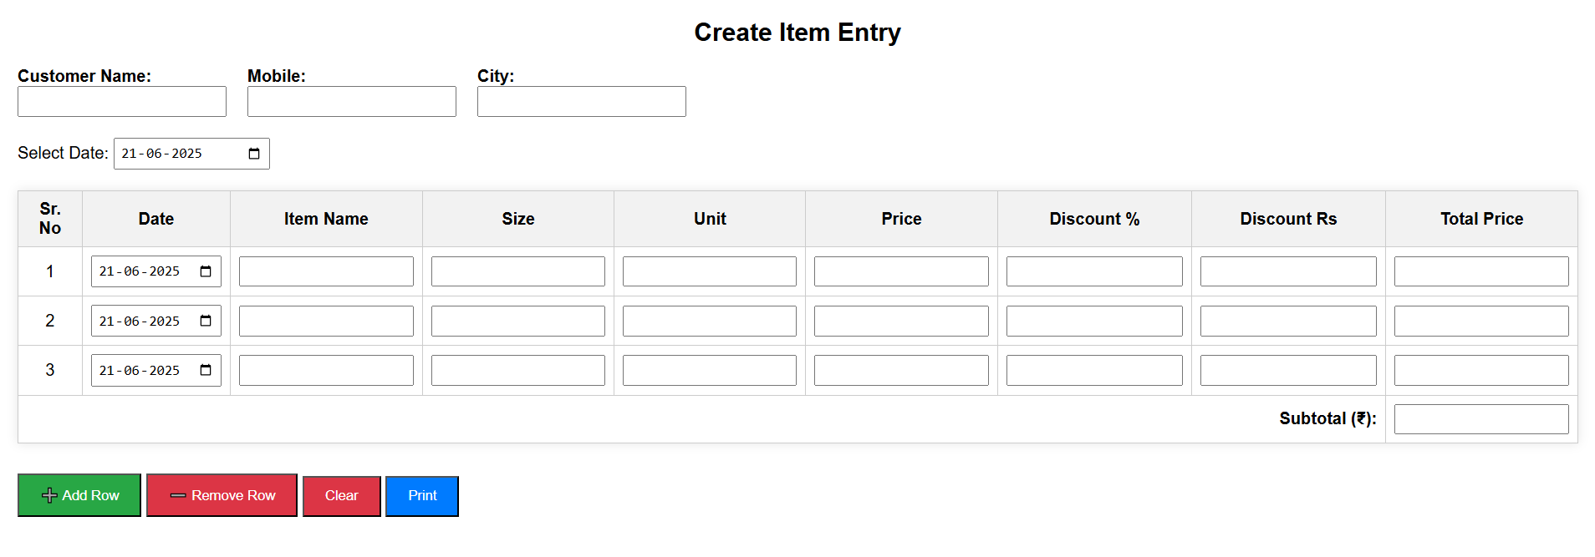
Task: Click Unit field in row 3
Action: click(710, 370)
